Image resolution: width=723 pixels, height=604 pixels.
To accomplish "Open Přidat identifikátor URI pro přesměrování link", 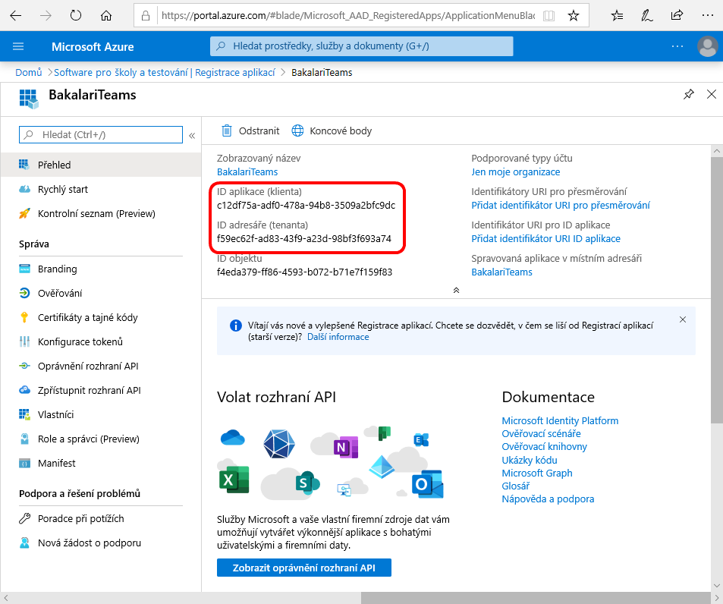I will (560, 205).
